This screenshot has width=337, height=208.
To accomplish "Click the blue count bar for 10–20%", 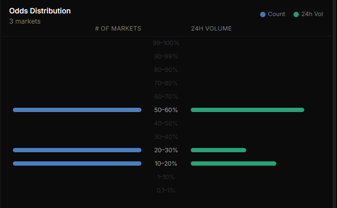I will point(77,164).
